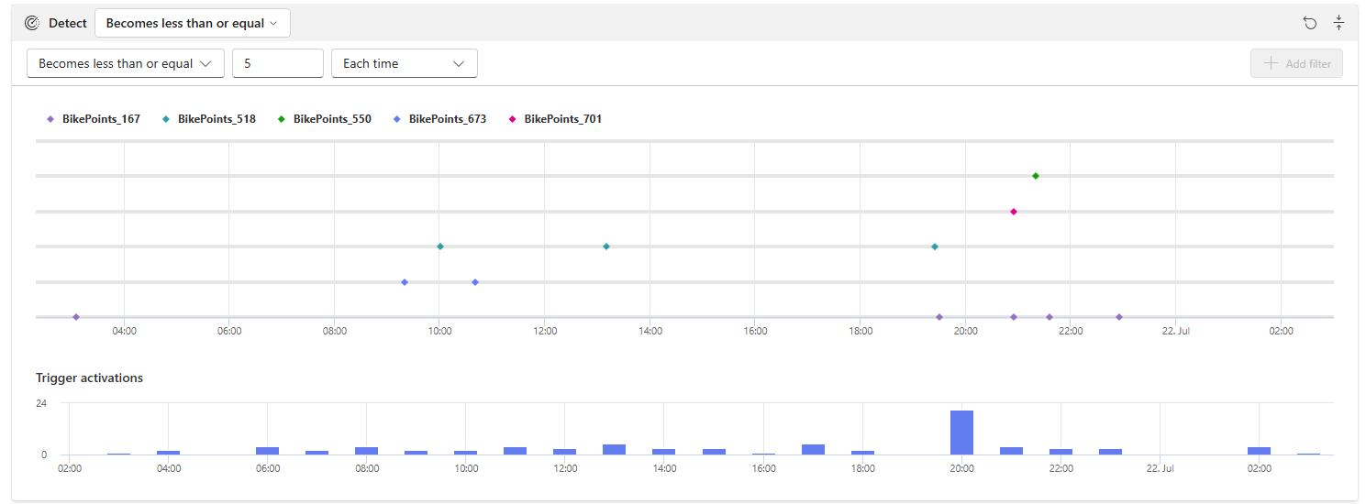This screenshot has height=504, width=1366.
Task: Click the purple BikePoints_167 point near 23:00
Action: tap(1119, 317)
